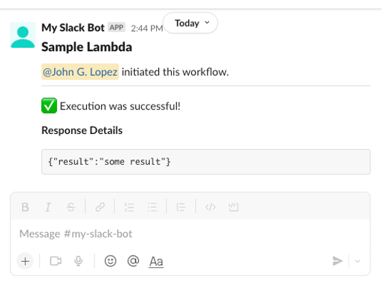The height and width of the screenshot is (283, 382).
Task: Record a video clip
Action: pyautogui.click(x=55, y=261)
